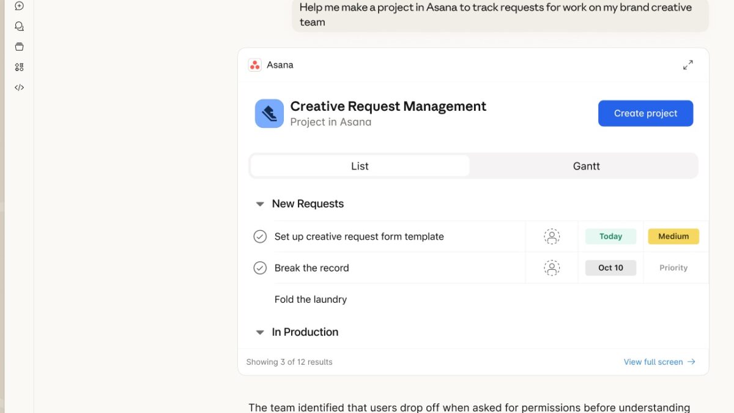This screenshot has height=413, width=734.
Task: Click the Creative Request Management project icon
Action: [269, 113]
